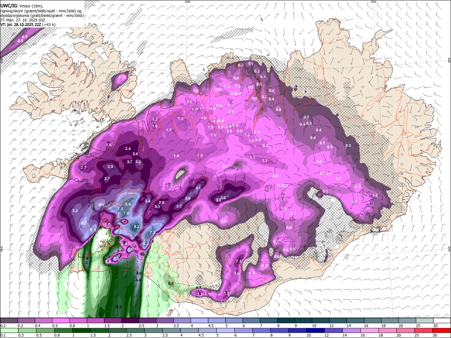Click the bright pink swatch between 0.5 and 0.8
The height and width of the screenshot is (338, 451).
(x=61, y=320)
